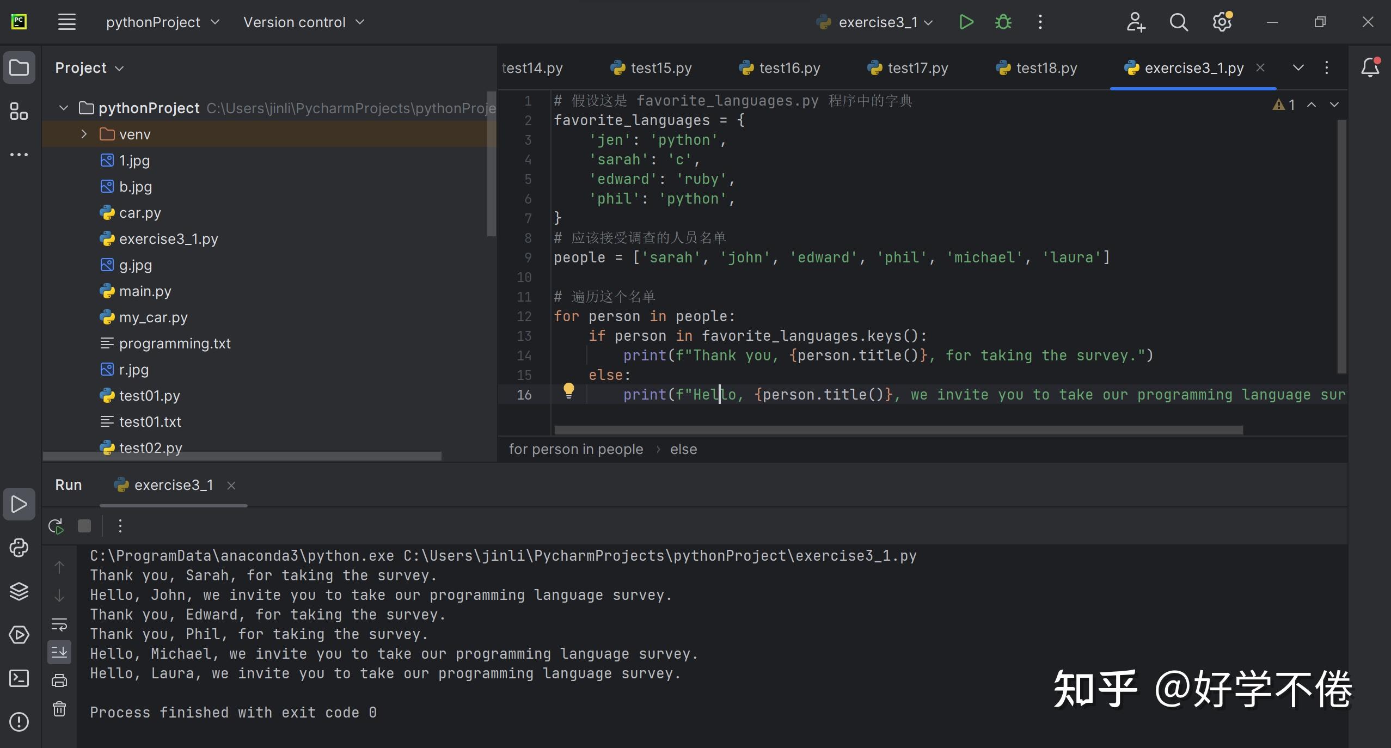Expand the venv folder in the project tree
The image size is (1391, 748).
click(x=83, y=133)
